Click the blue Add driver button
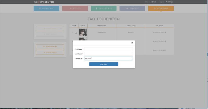 104,64
